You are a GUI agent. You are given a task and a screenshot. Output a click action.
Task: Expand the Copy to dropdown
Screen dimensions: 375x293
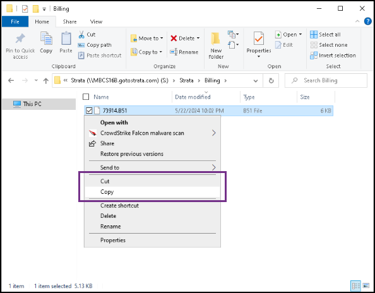tap(146, 52)
